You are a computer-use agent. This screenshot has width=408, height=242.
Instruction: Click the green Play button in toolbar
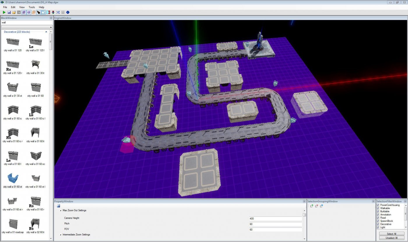click(4, 12)
